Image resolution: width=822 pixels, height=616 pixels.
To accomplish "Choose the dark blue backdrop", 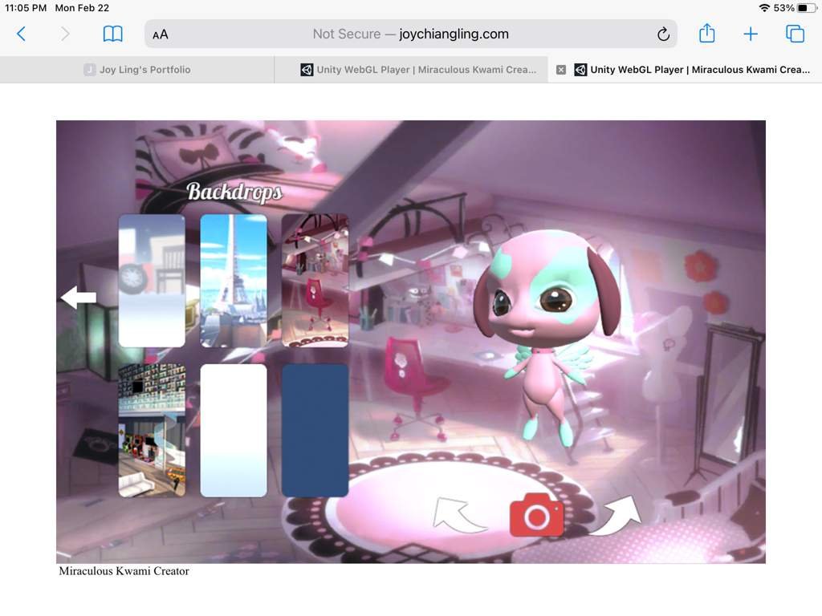I will click(315, 430).
